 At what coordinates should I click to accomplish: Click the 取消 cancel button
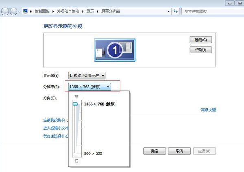pos(179,151)
